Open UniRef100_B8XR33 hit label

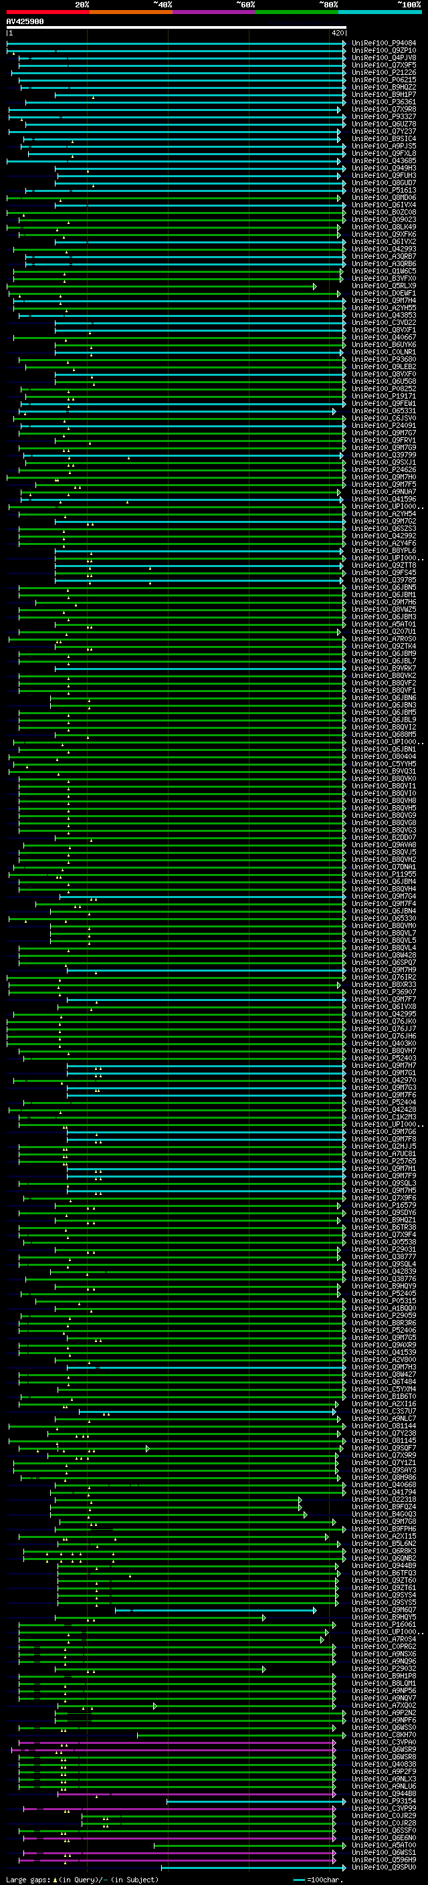pyautogui.click(x=383, y=985)
